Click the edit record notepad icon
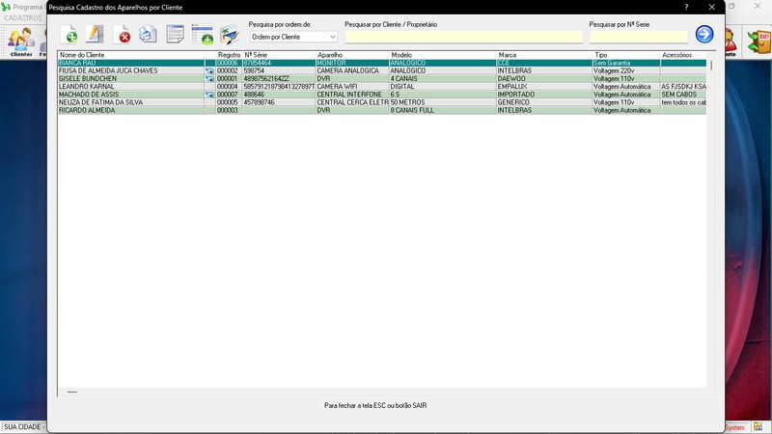Image resolution: width=772 pixels, height=434 pixels. pos(95,35)
